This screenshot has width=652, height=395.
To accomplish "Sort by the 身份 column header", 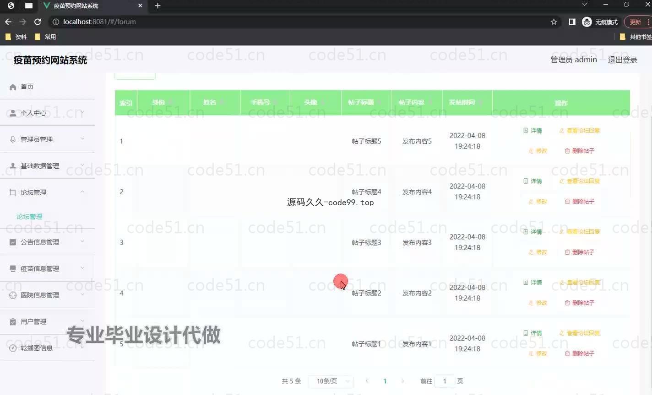I will click(163, 102).
